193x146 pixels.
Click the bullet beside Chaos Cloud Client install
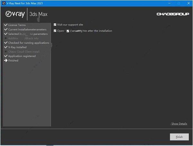6,52
